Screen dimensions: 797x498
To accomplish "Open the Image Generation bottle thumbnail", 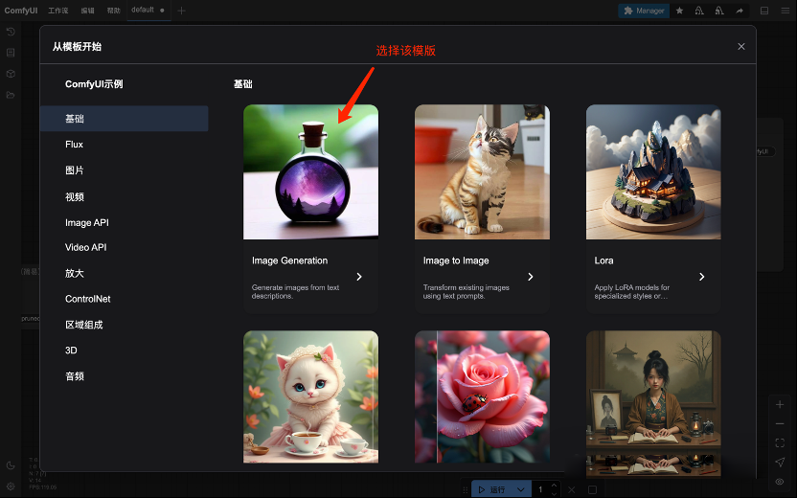I will click(x=310, y=171).
